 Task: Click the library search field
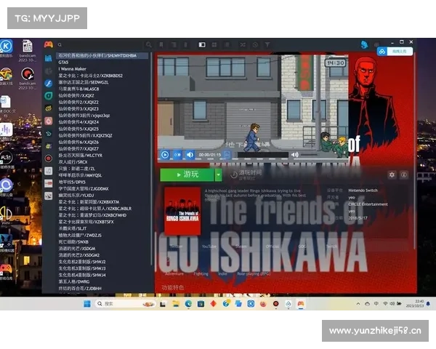pyautogui.click(x=100, y=44)
